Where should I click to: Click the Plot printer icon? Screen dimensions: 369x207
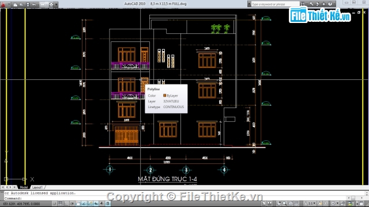coord(51,5)
